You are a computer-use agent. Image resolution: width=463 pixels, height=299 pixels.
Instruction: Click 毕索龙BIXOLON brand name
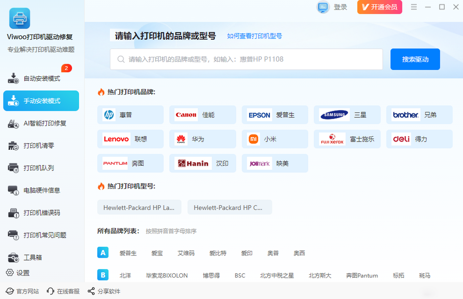click(x=167, y=276)
